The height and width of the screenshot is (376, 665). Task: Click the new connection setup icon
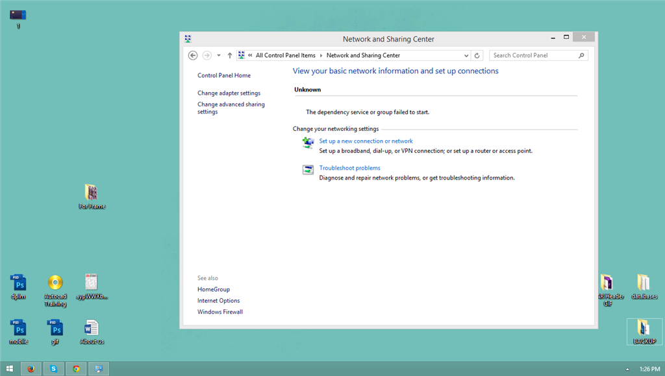[x=308, y=143]
